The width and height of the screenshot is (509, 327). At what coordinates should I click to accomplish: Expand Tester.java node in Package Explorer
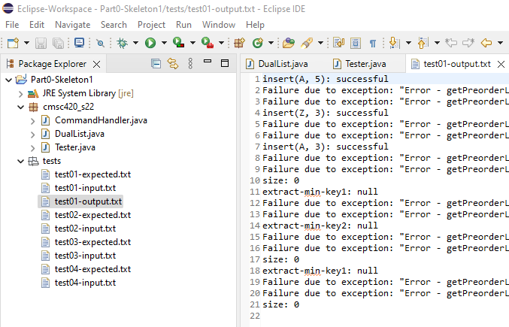pyautogui.click(x=32, y=148)
